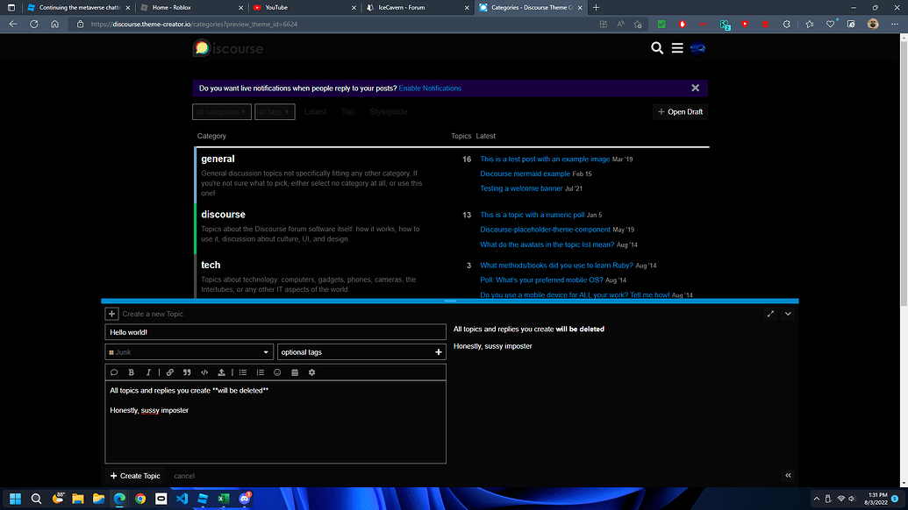Insert a hyperlink using the link icon
Image resolution: width=908 pixels, height=510 pixels.
169,372
